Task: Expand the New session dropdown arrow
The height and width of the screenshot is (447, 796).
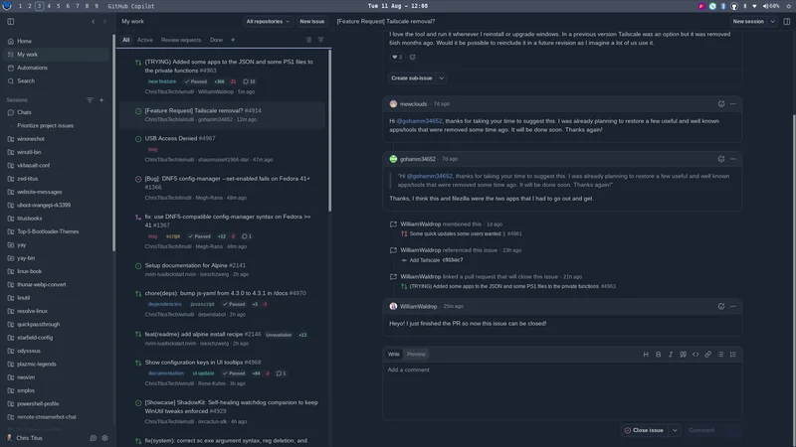Action: 773,21
